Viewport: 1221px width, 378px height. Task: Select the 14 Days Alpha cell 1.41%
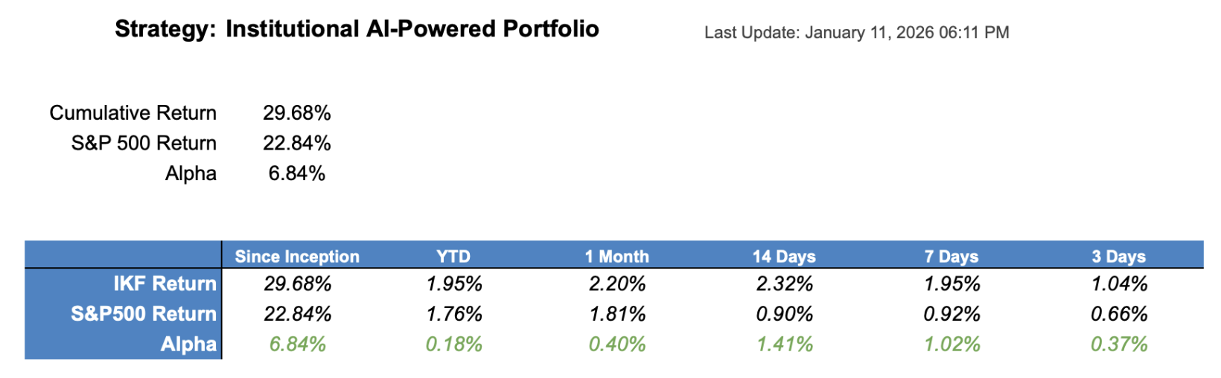[x=784, y=344]
